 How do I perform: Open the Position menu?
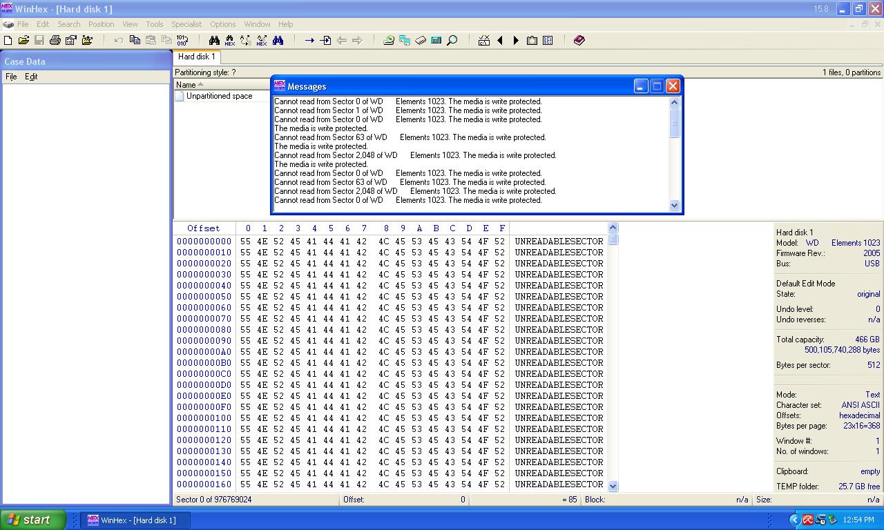(x=101, y=24)
